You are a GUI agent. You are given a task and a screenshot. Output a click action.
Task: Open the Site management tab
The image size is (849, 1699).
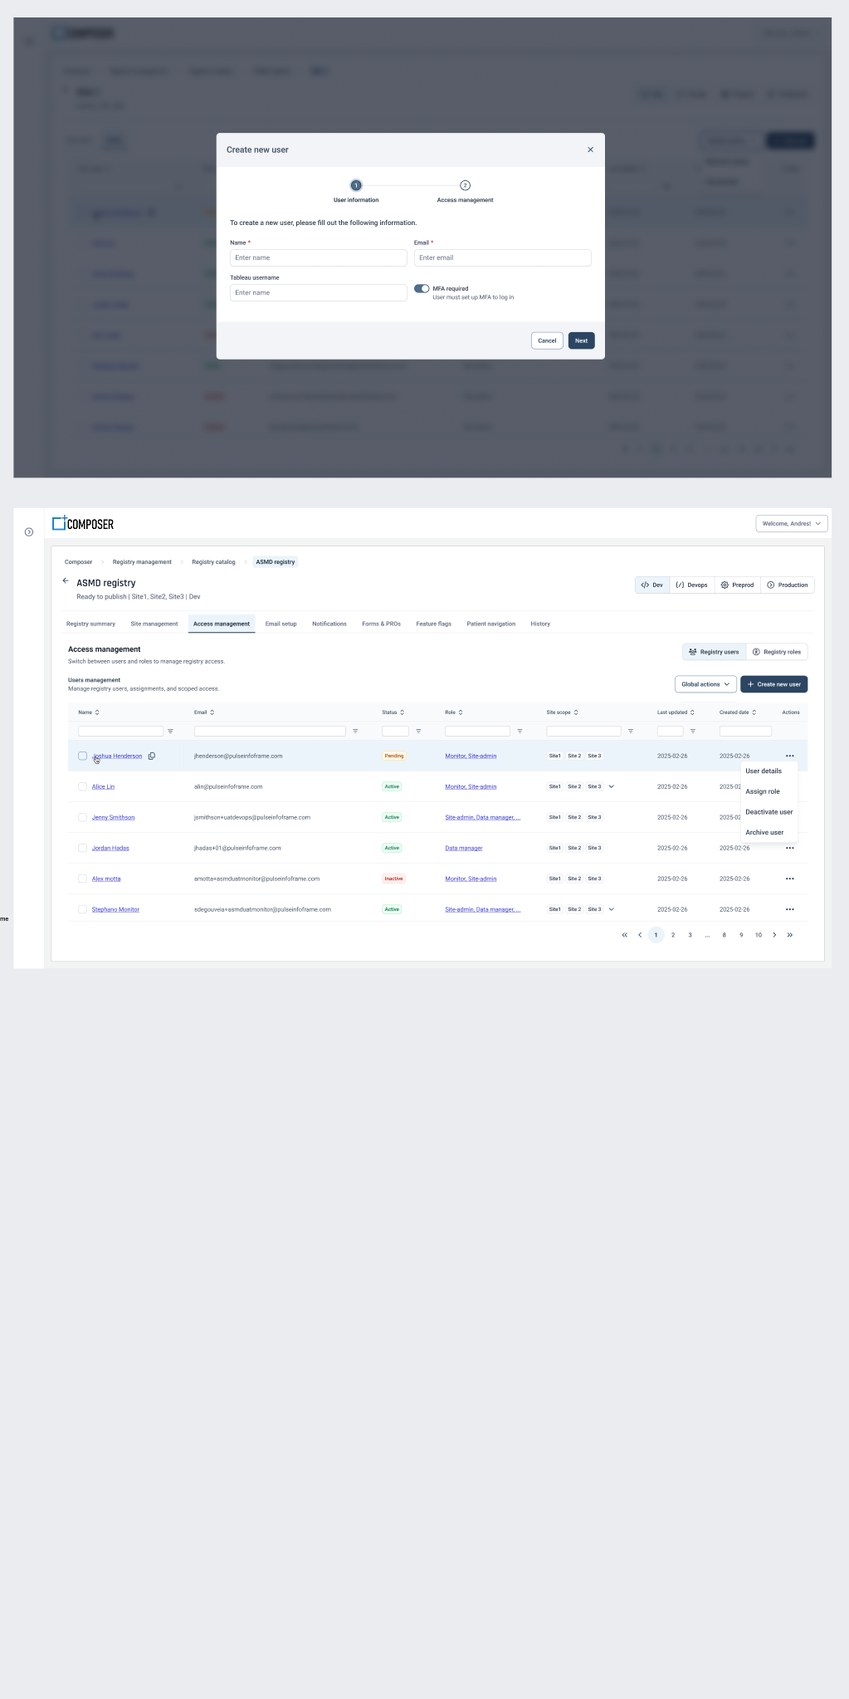[x=154, y=624]
